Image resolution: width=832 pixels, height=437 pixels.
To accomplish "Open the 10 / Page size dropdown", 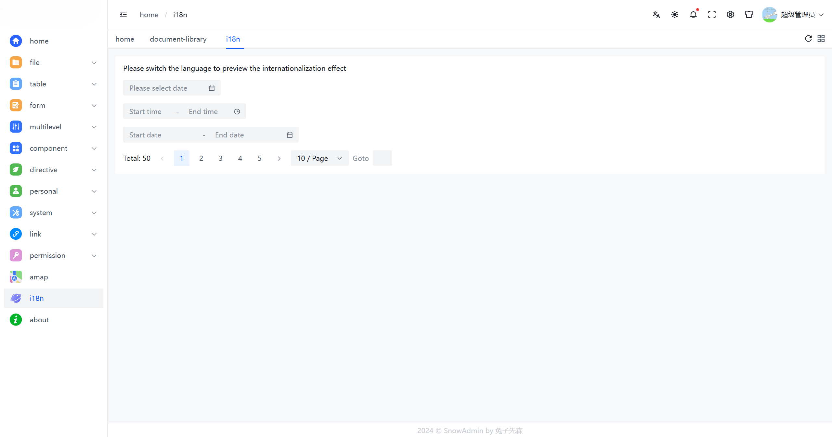I will [319, 158].
